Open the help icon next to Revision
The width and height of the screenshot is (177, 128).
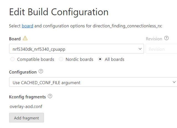pyautogui.click(x=166, y=38)
